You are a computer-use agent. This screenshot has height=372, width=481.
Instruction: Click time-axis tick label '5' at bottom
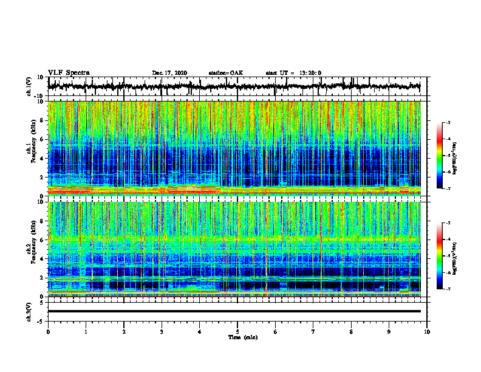click(x=237, y=332)
